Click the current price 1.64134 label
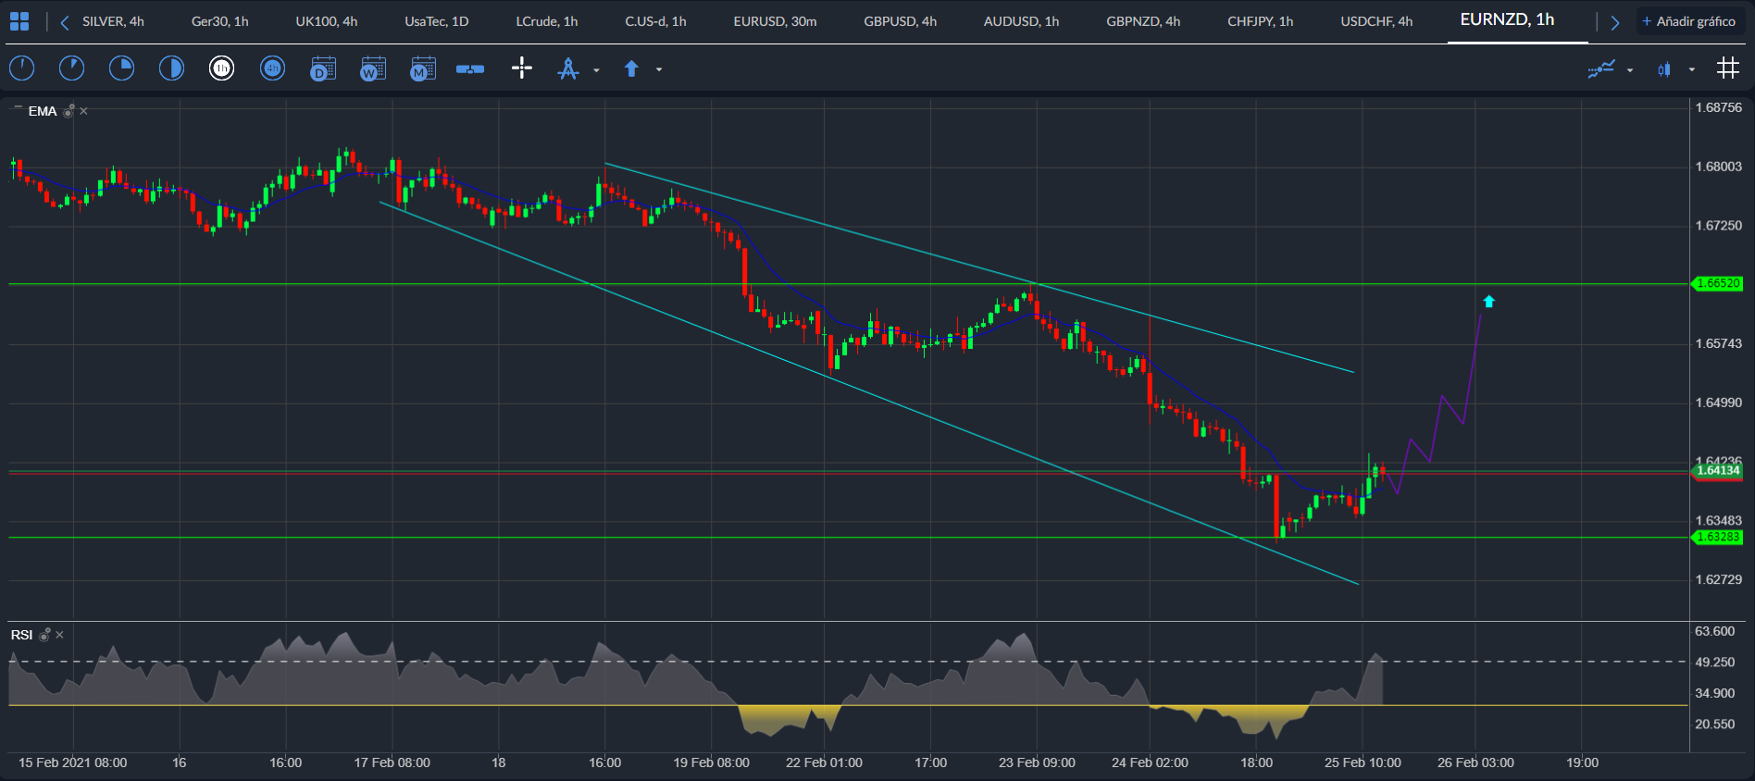 click(1718, 471)
